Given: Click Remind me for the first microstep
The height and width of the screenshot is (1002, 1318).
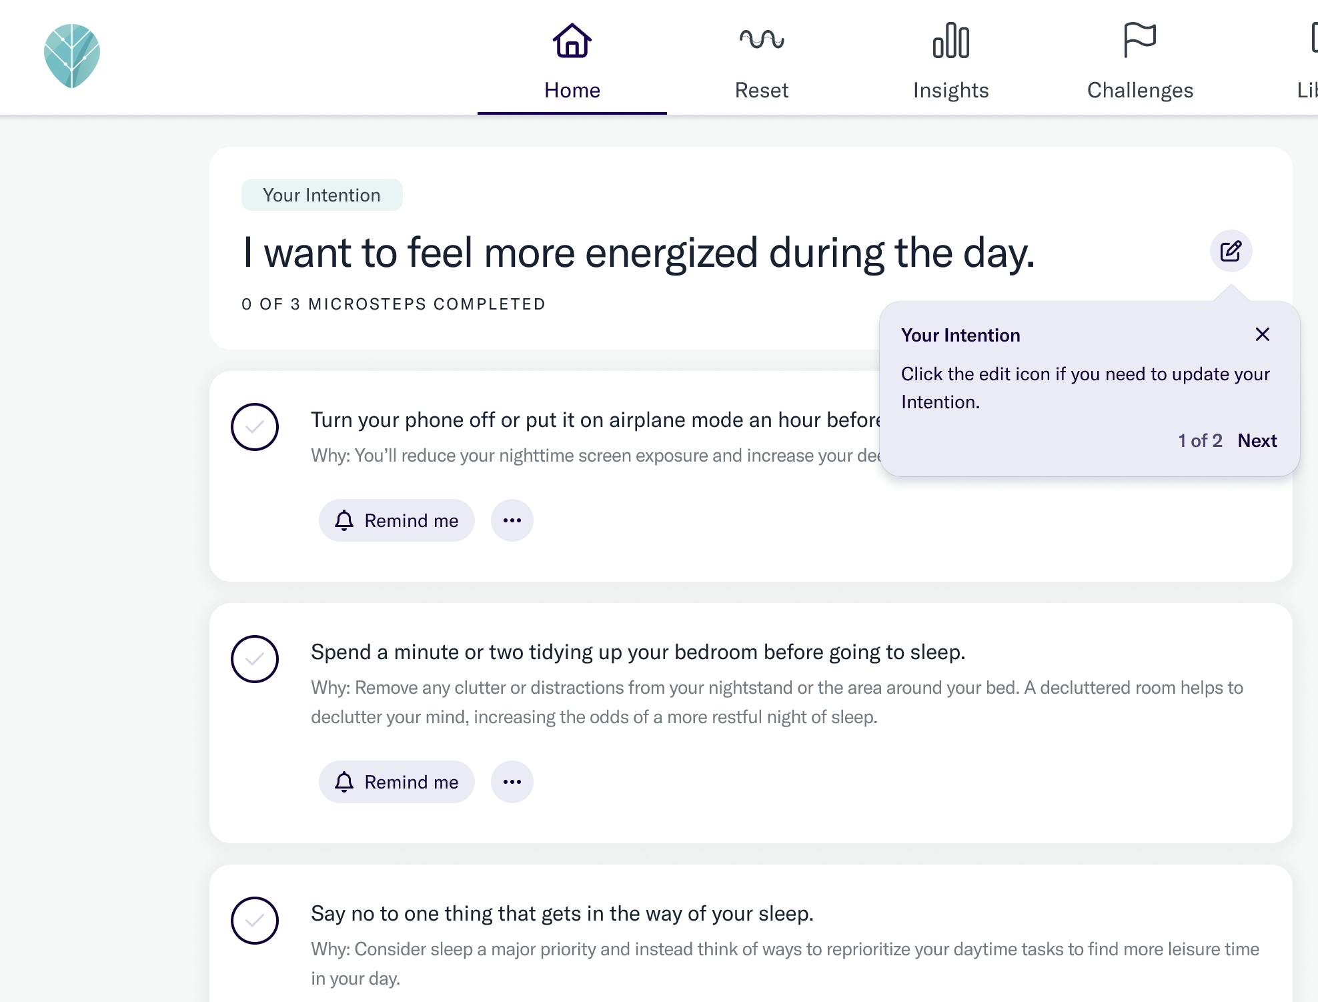Looking at the screenshot, I should pos(398,520).
